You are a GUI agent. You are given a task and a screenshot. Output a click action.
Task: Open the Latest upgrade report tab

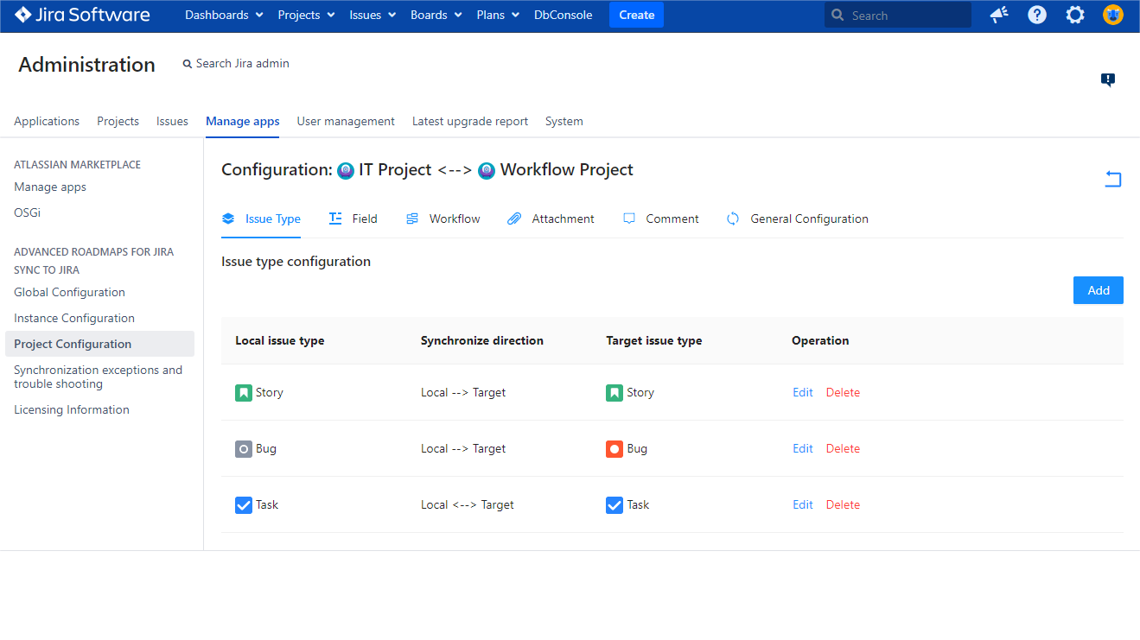click(x=470, y=121)
